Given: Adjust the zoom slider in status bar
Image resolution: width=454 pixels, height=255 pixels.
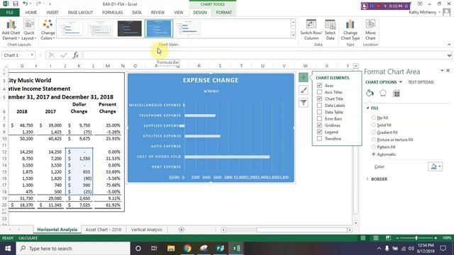Looking at the screenshot, I should [416, 238].
